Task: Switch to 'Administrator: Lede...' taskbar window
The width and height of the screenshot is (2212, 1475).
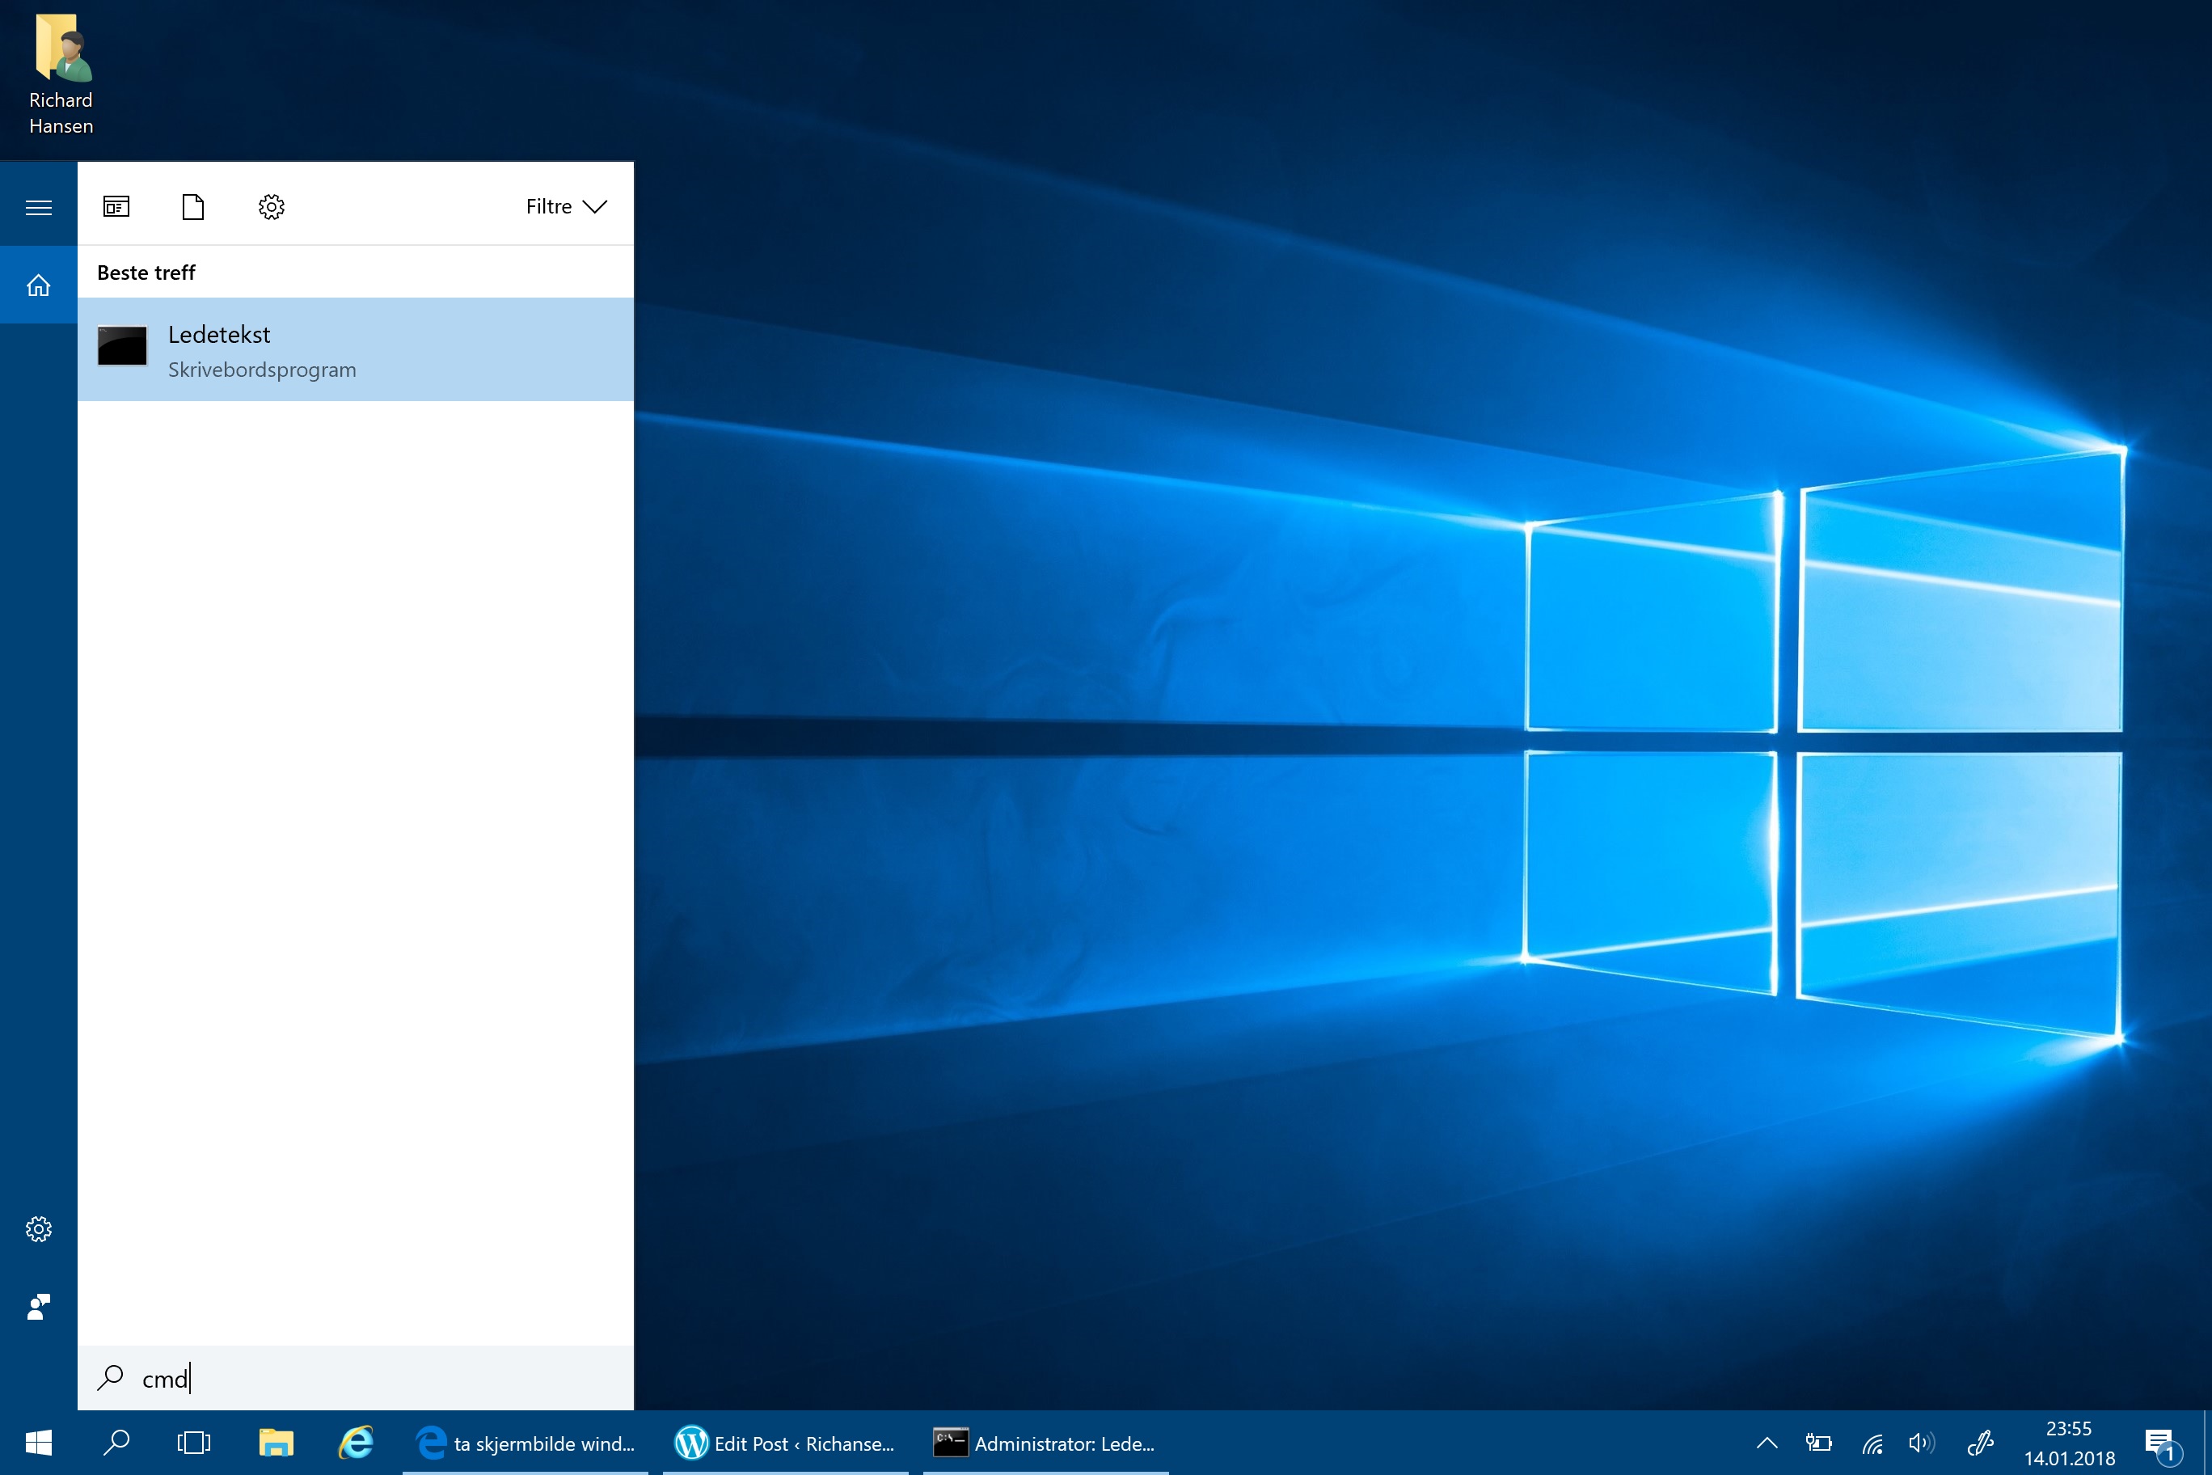Action: (x=1046, y=1443)
